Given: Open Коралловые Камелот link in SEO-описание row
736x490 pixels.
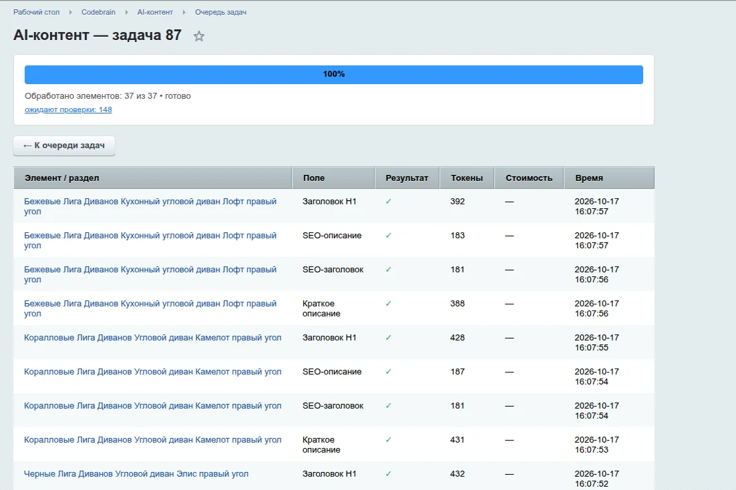Looking at the screenshot, I should (x=152, y=372).
